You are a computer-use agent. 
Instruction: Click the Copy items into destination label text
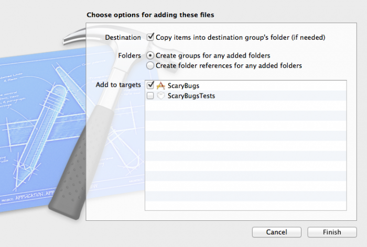pos(240,37)
